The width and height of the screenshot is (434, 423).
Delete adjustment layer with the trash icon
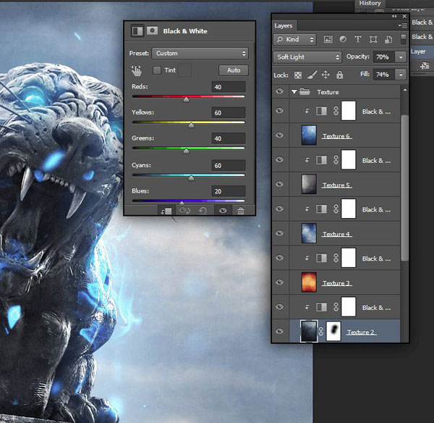tap(241, 211)
